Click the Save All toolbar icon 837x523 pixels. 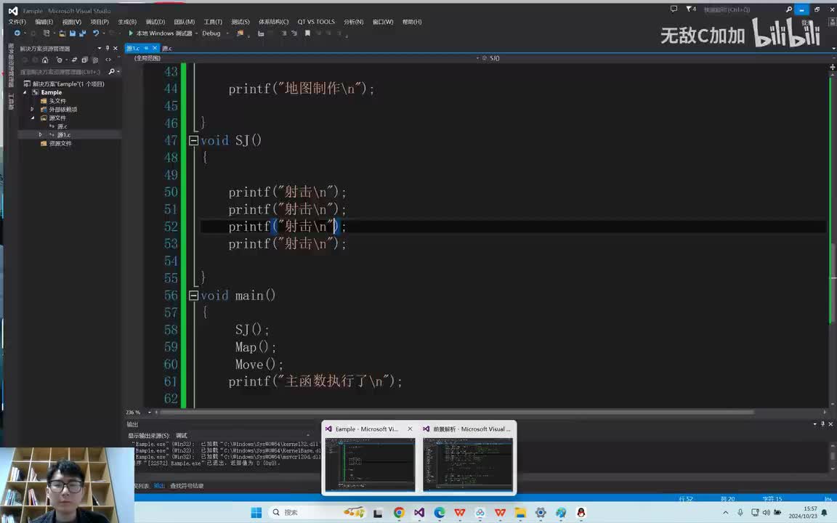click(x=82, y=33)
